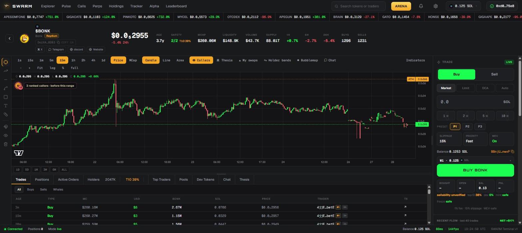The height and width of the screenshot is (233, 522).
Task: Pick the 5 SOL quick amount
Action: tap(485, 116)
